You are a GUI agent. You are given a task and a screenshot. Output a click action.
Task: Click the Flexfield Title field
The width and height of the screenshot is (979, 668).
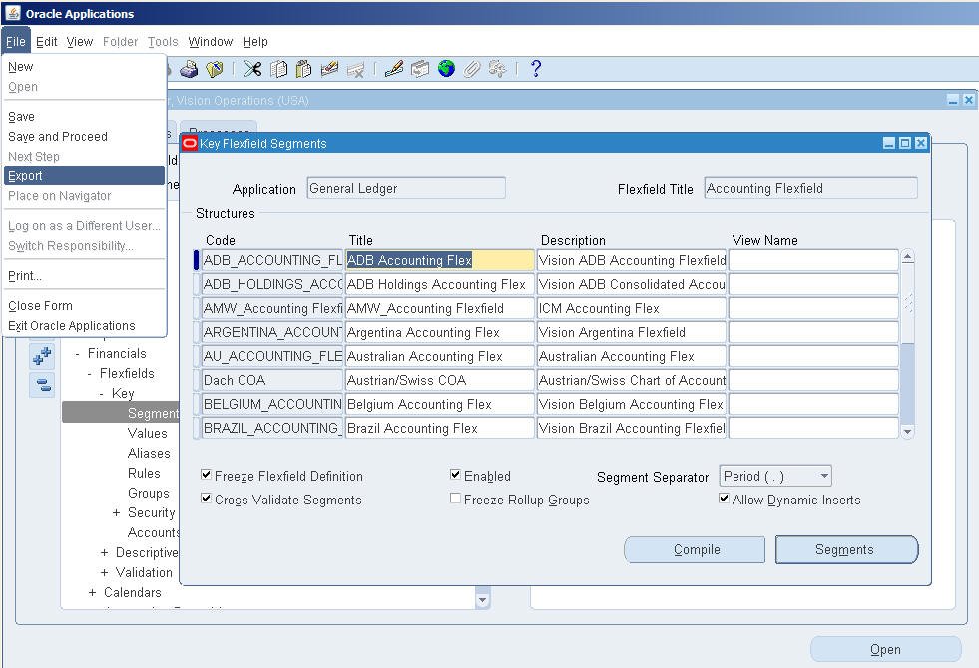coord(810,188)
